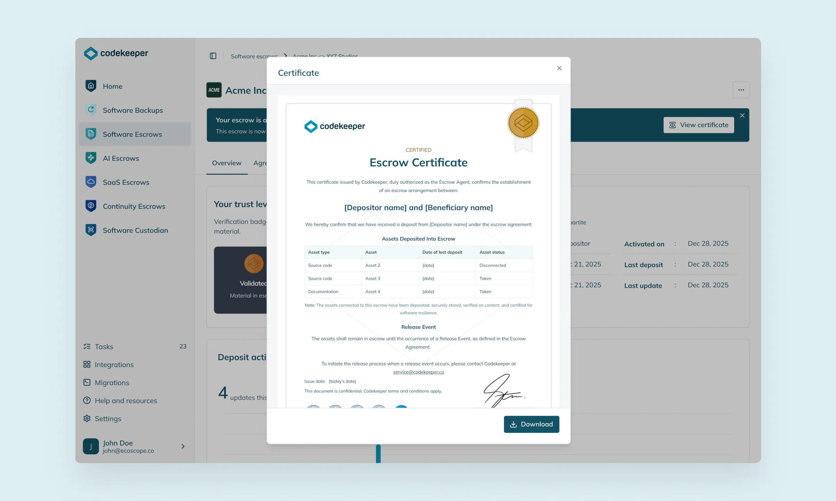Dismiss the escrow banner with its X
This screenshot has width=836, height=501.
click(x=742, y=116)
